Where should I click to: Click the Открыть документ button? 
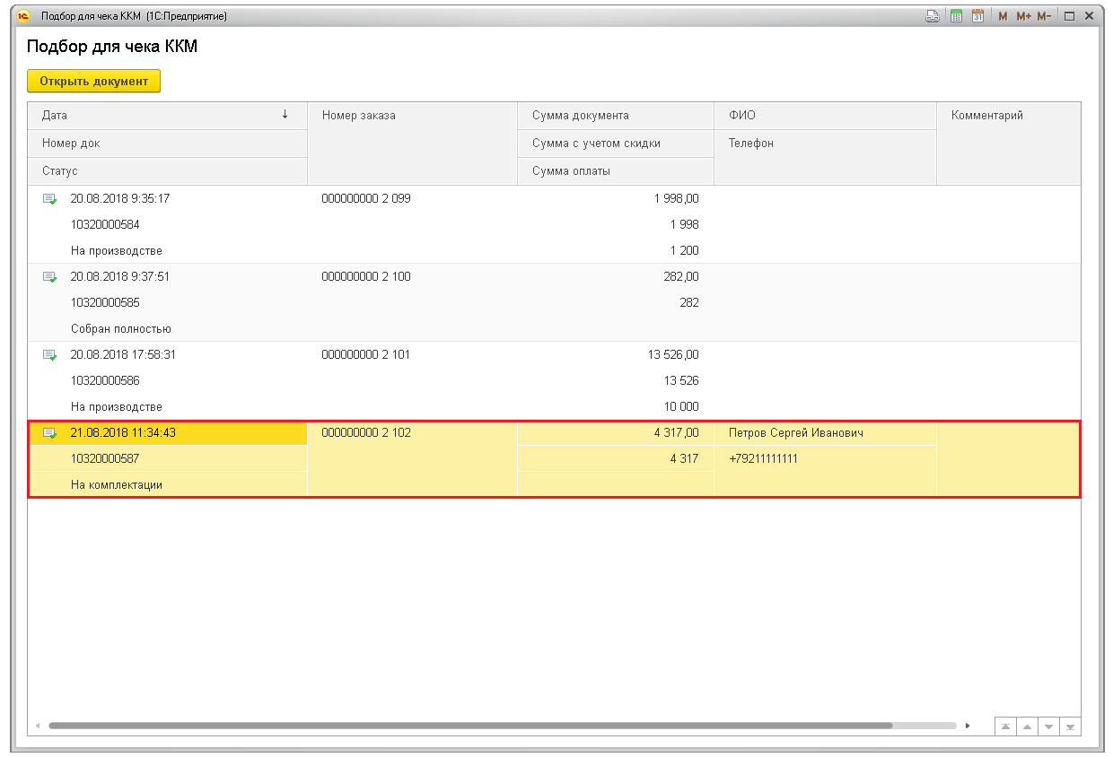click(x=93, y=81)
